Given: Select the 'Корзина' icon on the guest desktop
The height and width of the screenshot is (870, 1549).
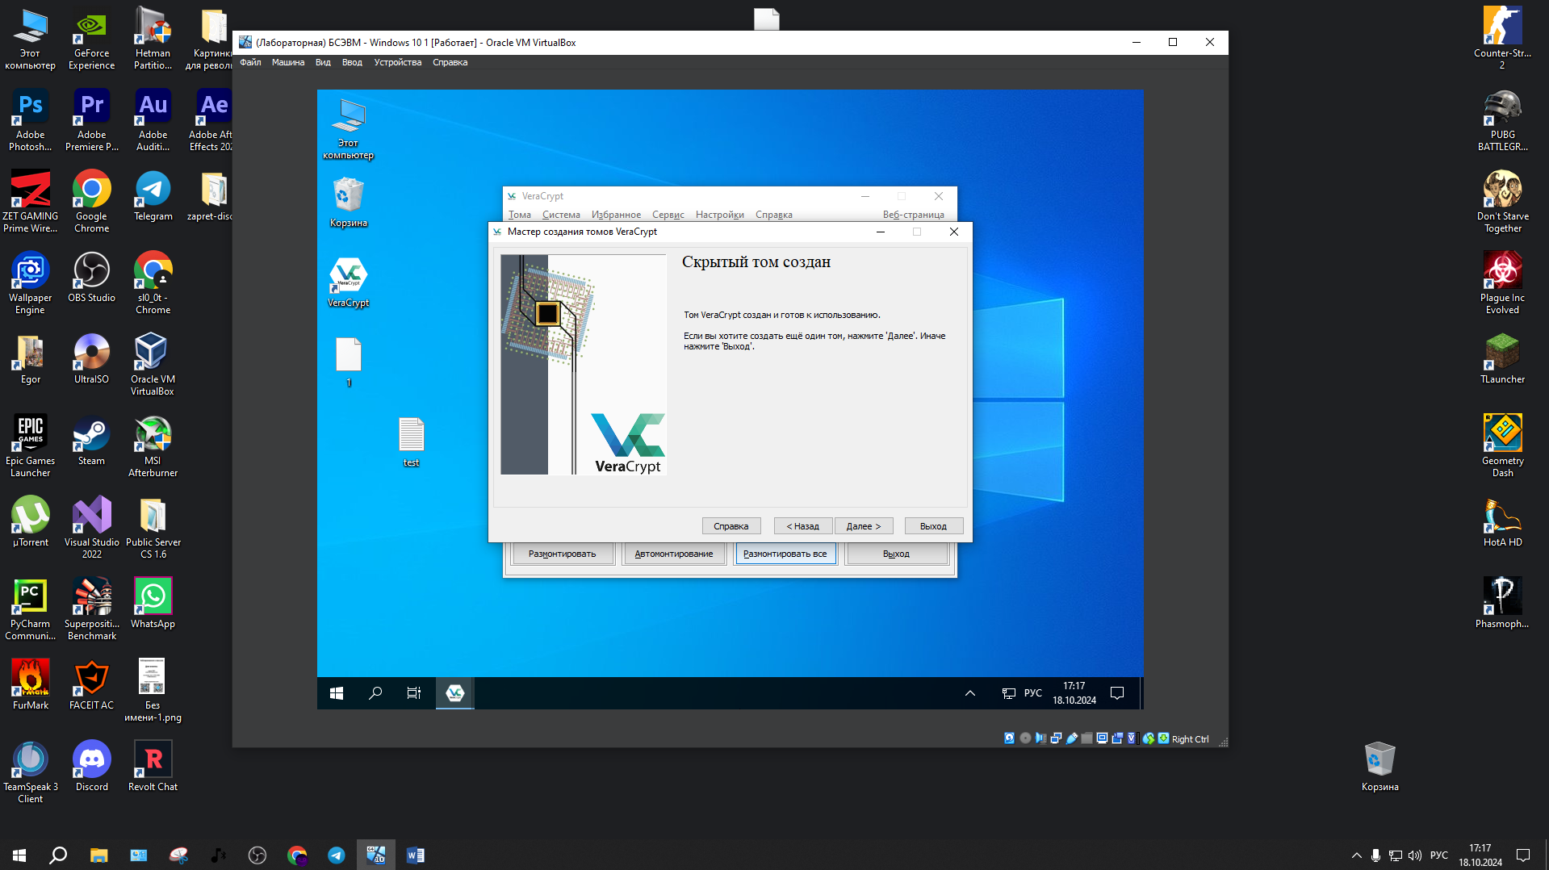Looking at the screenshot, I should (349, 203).
